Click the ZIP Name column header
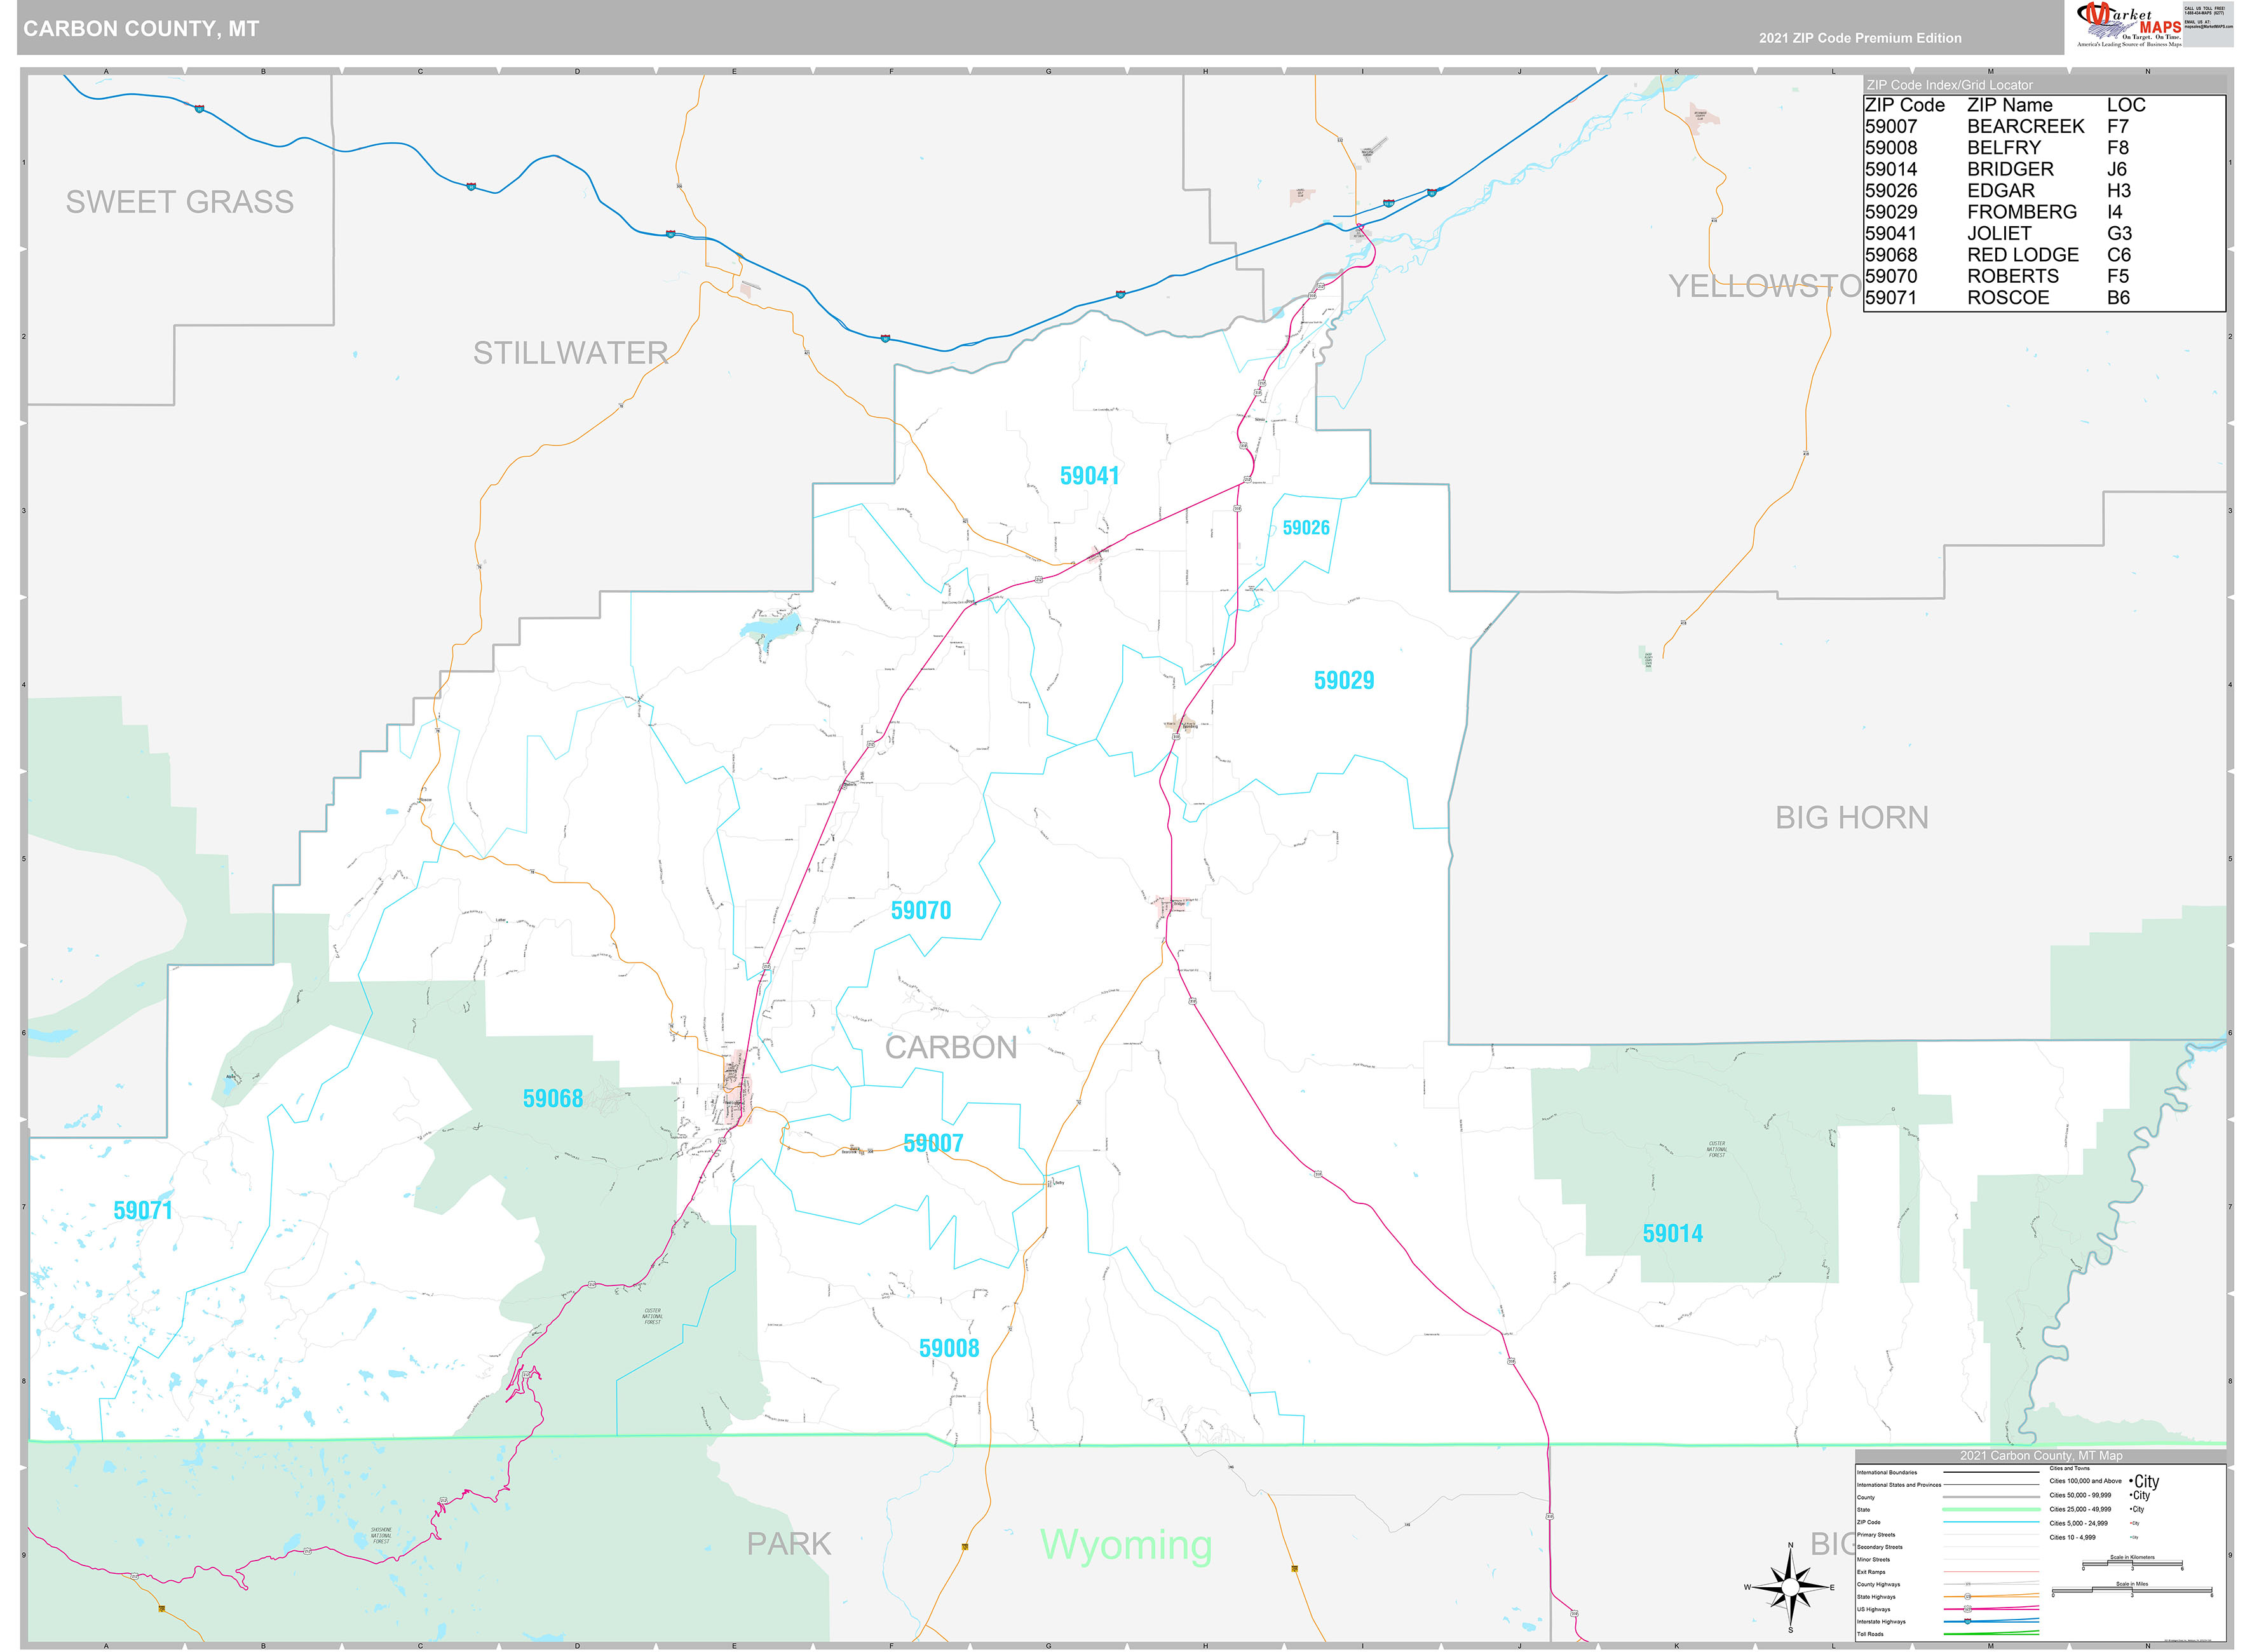This screenshot has width=2245, height=1652. click(x=2009, y=105)
